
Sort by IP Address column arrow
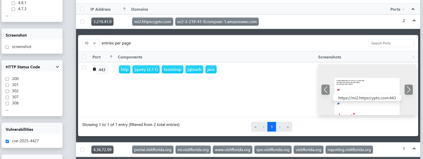click(124, 9)
